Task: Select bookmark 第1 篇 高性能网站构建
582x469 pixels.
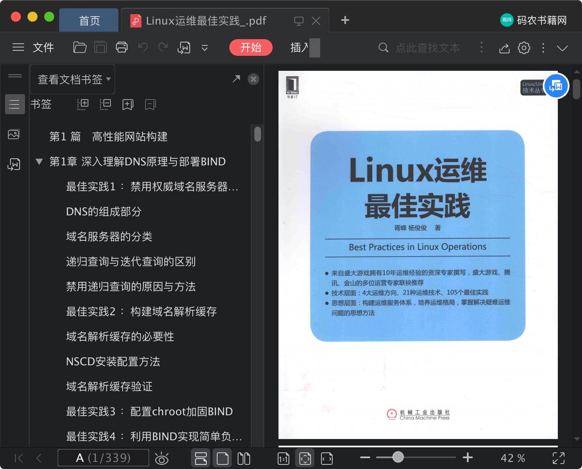Action: point(108,137)
